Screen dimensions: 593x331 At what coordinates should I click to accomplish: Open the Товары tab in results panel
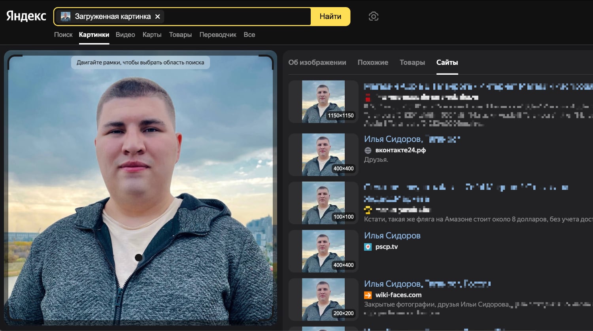(x=412, y=62)
